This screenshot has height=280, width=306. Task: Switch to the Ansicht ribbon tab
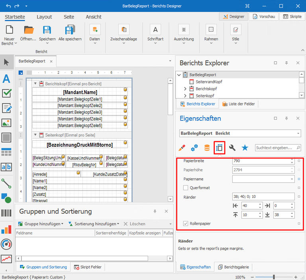(x=94, y=17)
